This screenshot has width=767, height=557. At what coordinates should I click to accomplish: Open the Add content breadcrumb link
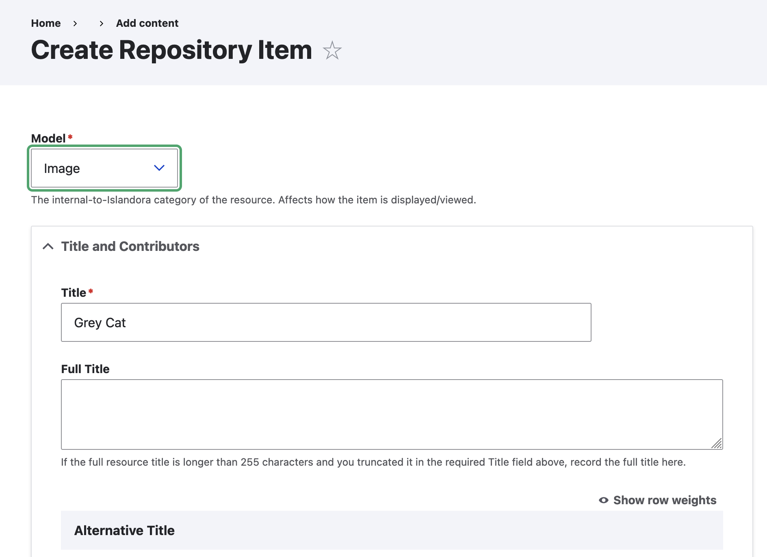point(147,24)
